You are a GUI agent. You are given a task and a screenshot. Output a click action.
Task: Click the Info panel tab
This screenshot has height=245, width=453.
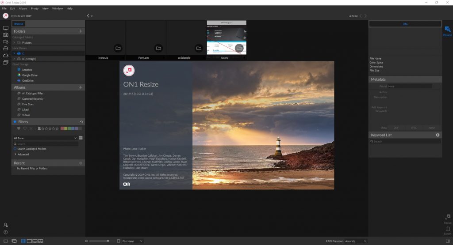tap(405, 24)
